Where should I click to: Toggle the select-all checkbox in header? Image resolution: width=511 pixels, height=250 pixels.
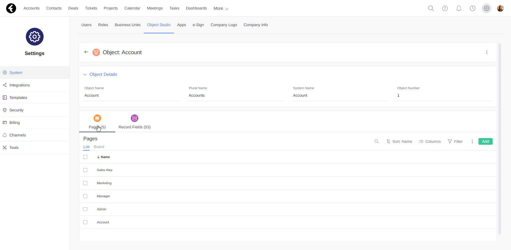coord(85,157)
